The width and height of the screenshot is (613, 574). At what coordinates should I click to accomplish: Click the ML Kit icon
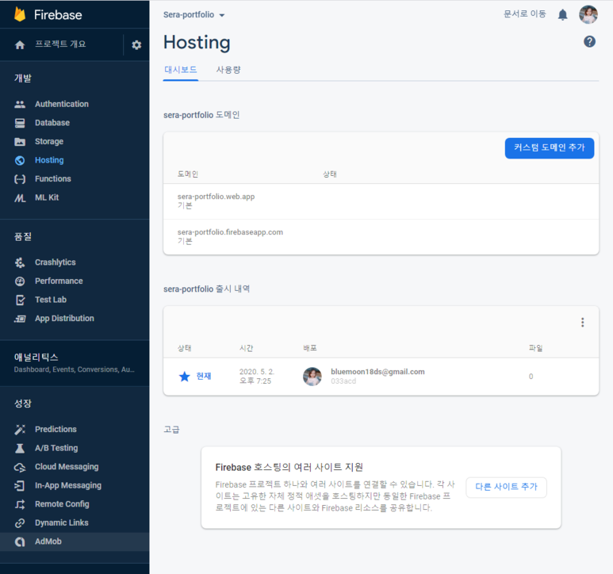(x=20, y=198)
